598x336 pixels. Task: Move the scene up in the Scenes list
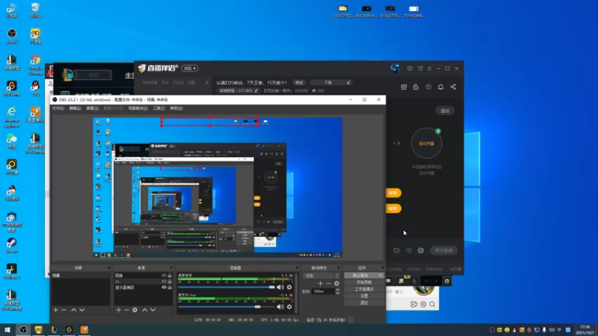[73, 310]
